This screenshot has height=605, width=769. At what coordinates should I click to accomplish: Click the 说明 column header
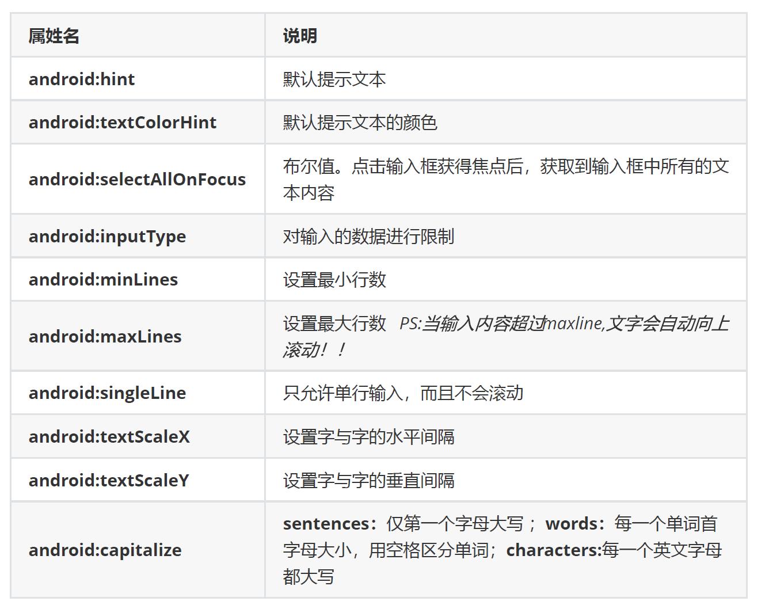coord(505,36)
